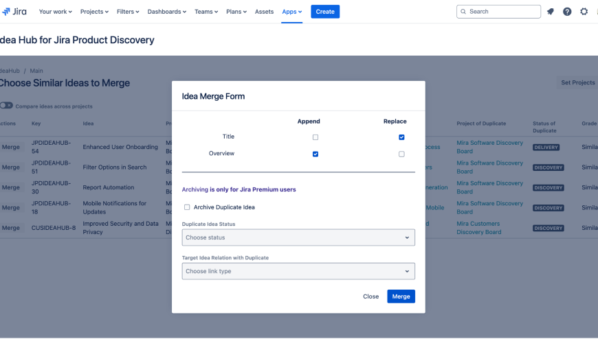Screen dimensions: 598x339
Task: Expand the Target Idea Relation link type dropdown
Action: coord(298,272)
